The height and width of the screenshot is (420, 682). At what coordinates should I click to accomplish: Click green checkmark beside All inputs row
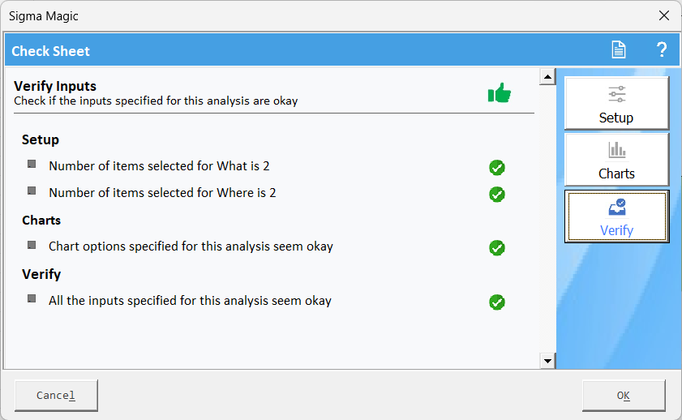pyautogui.click(x=497, y=302)
